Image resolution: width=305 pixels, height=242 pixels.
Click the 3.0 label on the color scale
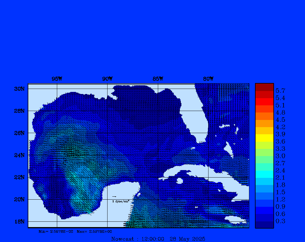point(280,156)
